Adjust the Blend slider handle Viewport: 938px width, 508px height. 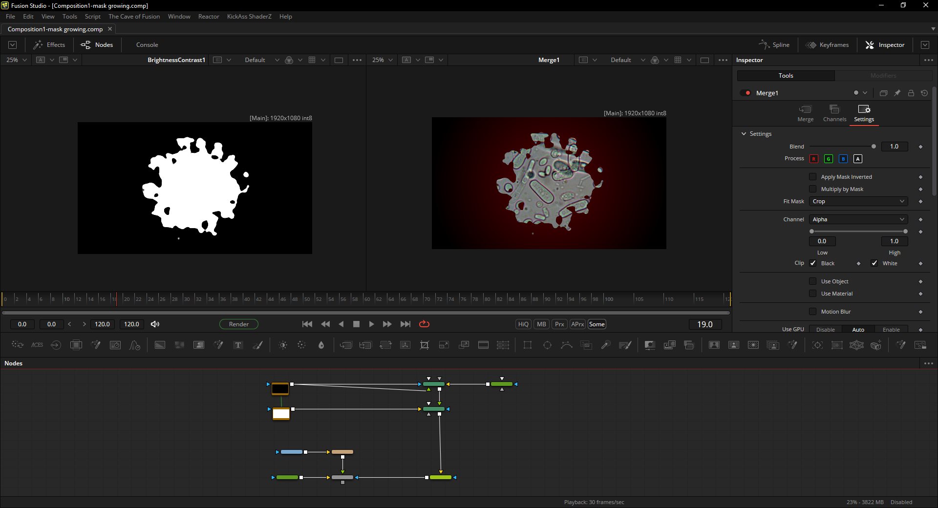tap(874, 147)
